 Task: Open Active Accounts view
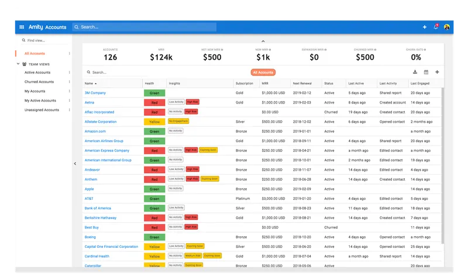[37, 72]
